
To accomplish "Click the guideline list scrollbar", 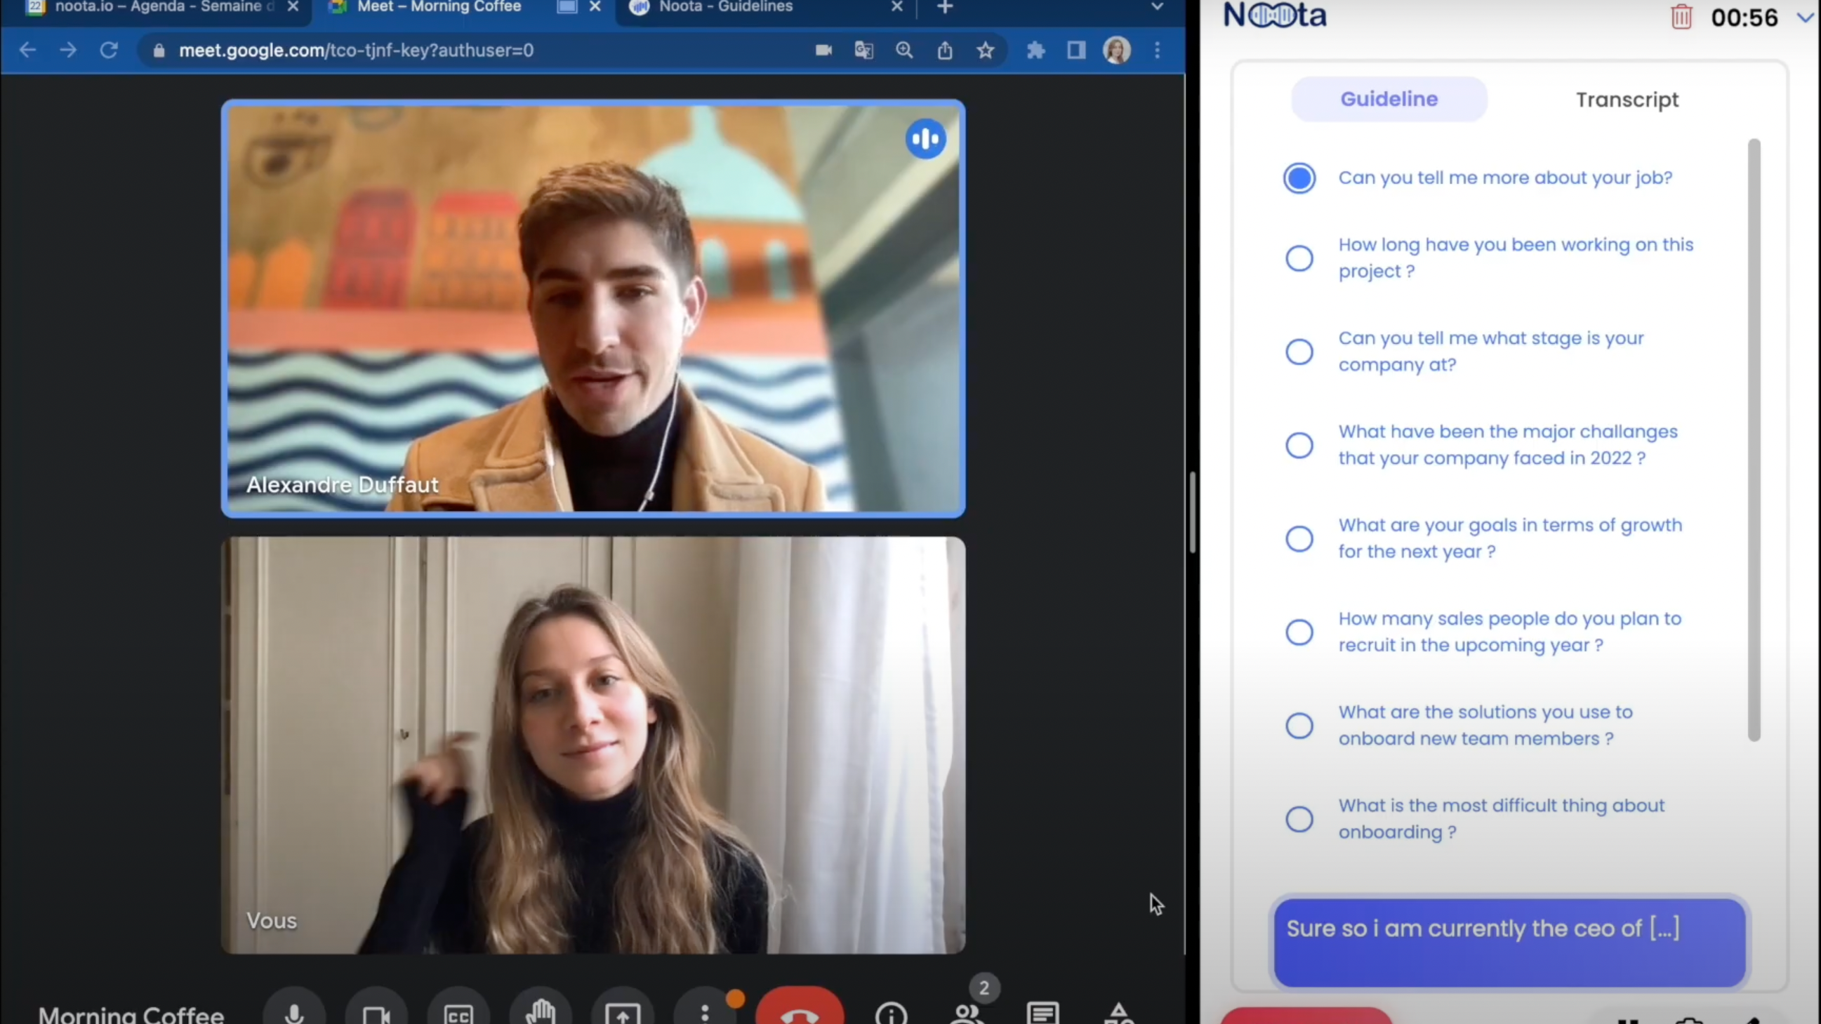I will coord(1754,438).
